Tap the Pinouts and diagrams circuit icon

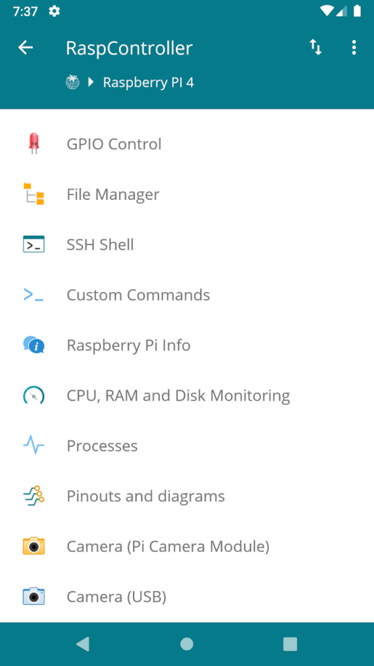pos(34,496)
